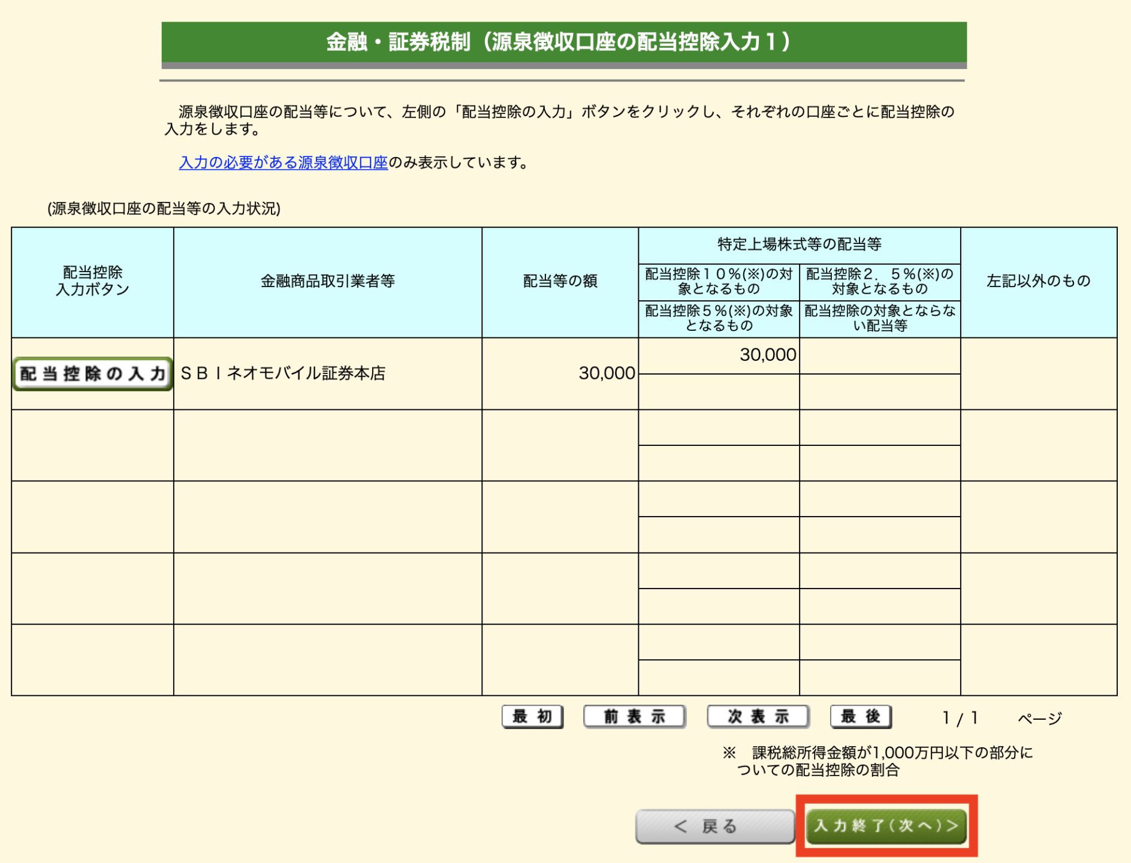1131x863 pixels.
Task: Click 前表示 to show previous entries
Action: (635, 716)
